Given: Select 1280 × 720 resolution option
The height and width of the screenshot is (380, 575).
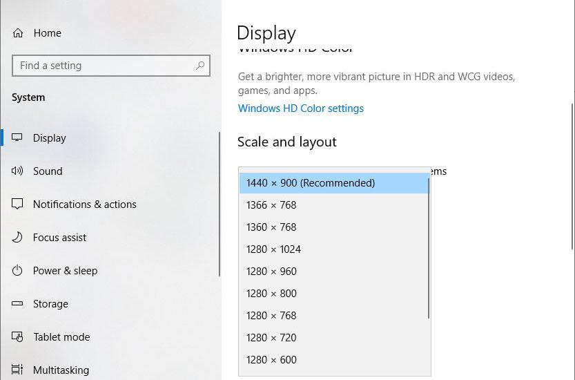Looking at the screenshot, I should (x=334, y=337).
